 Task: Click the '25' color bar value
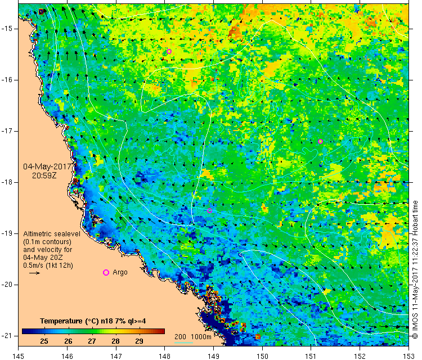point(44,341)
